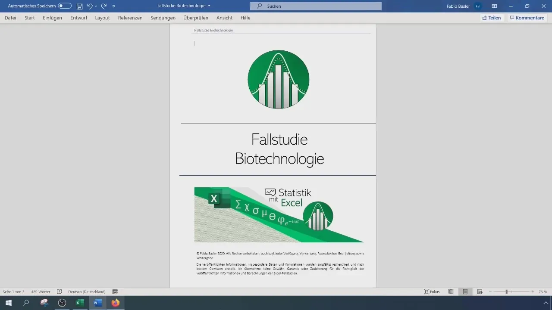Enable Fokus mode
552x310 pixels.
[432, 291]
